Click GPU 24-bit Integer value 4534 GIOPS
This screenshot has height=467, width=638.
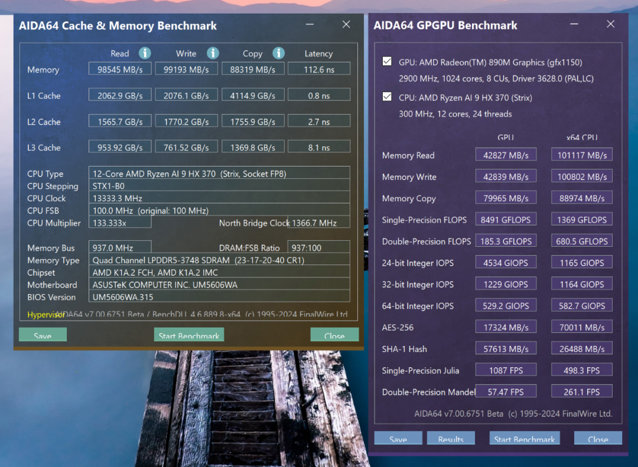(x=506, y=262)
